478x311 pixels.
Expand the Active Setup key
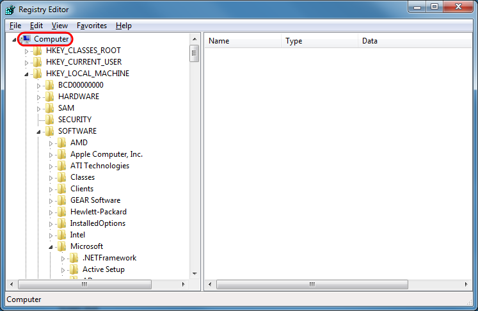pos(63,271)
